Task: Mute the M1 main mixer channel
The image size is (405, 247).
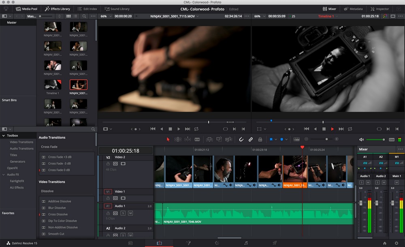Action: pos(397,182)
